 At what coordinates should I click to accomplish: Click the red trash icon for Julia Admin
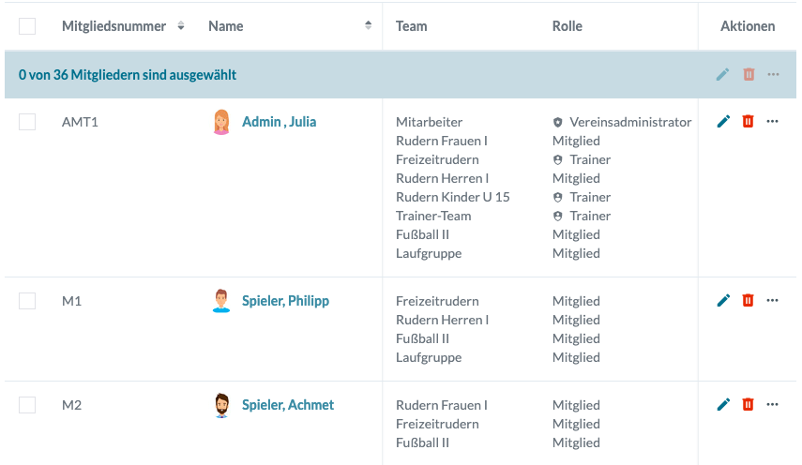(x=748, y=121)
